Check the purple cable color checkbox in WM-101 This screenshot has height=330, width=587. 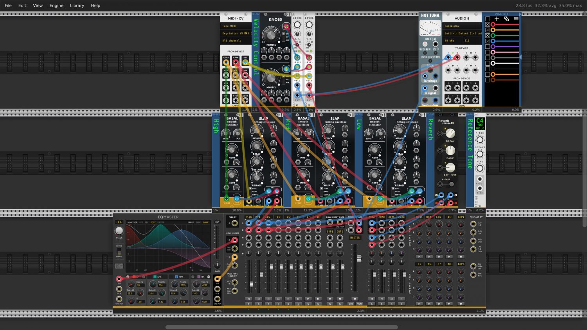[x=487, y=47]
